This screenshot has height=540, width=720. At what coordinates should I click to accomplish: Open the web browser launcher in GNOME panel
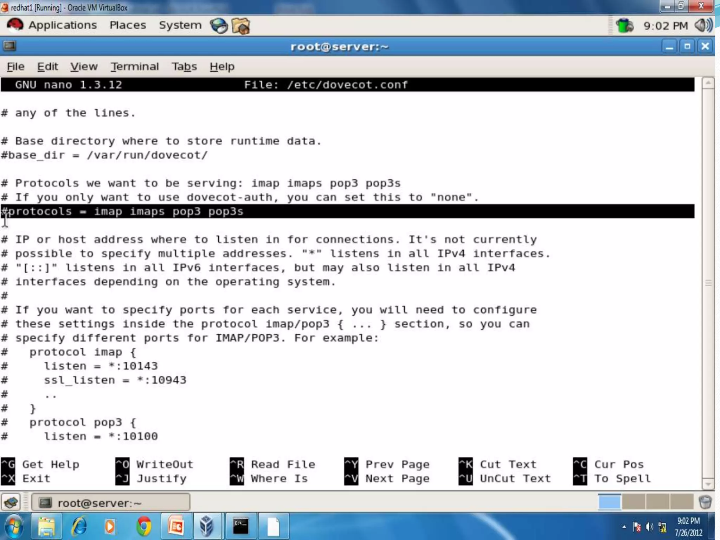[219, 26]
